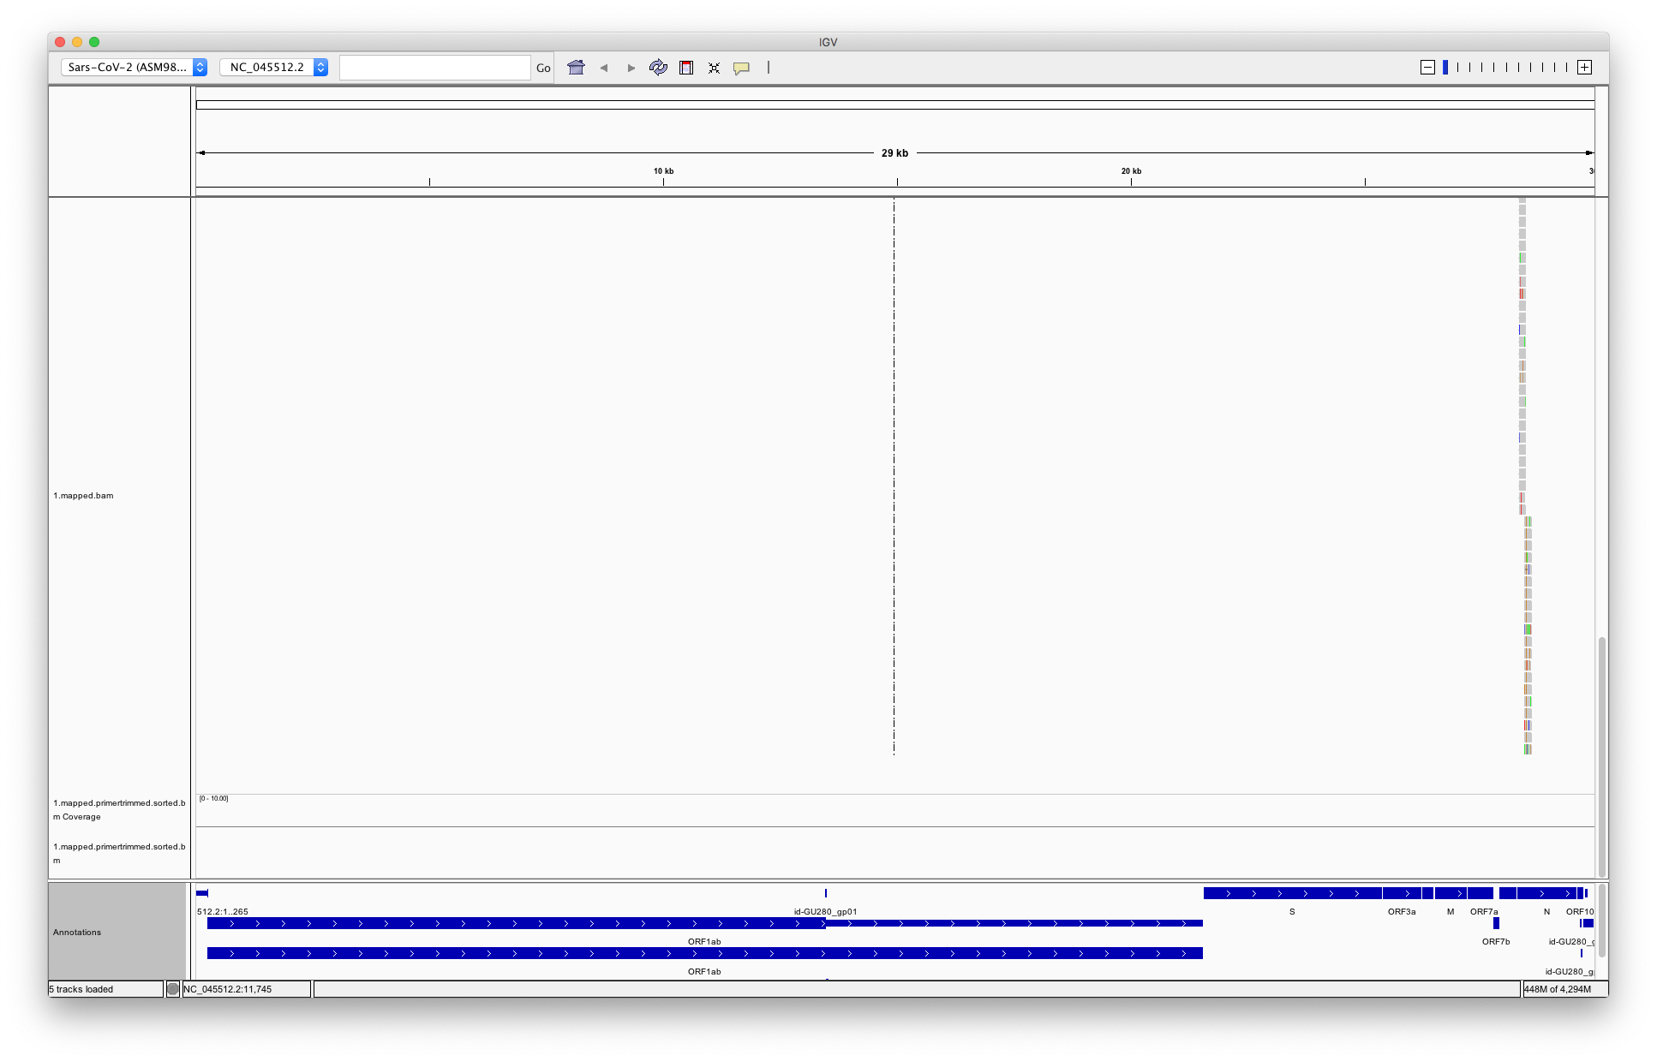Click the home icon to reset view
Viewport: 1657px width, 1061px height.
576,68
